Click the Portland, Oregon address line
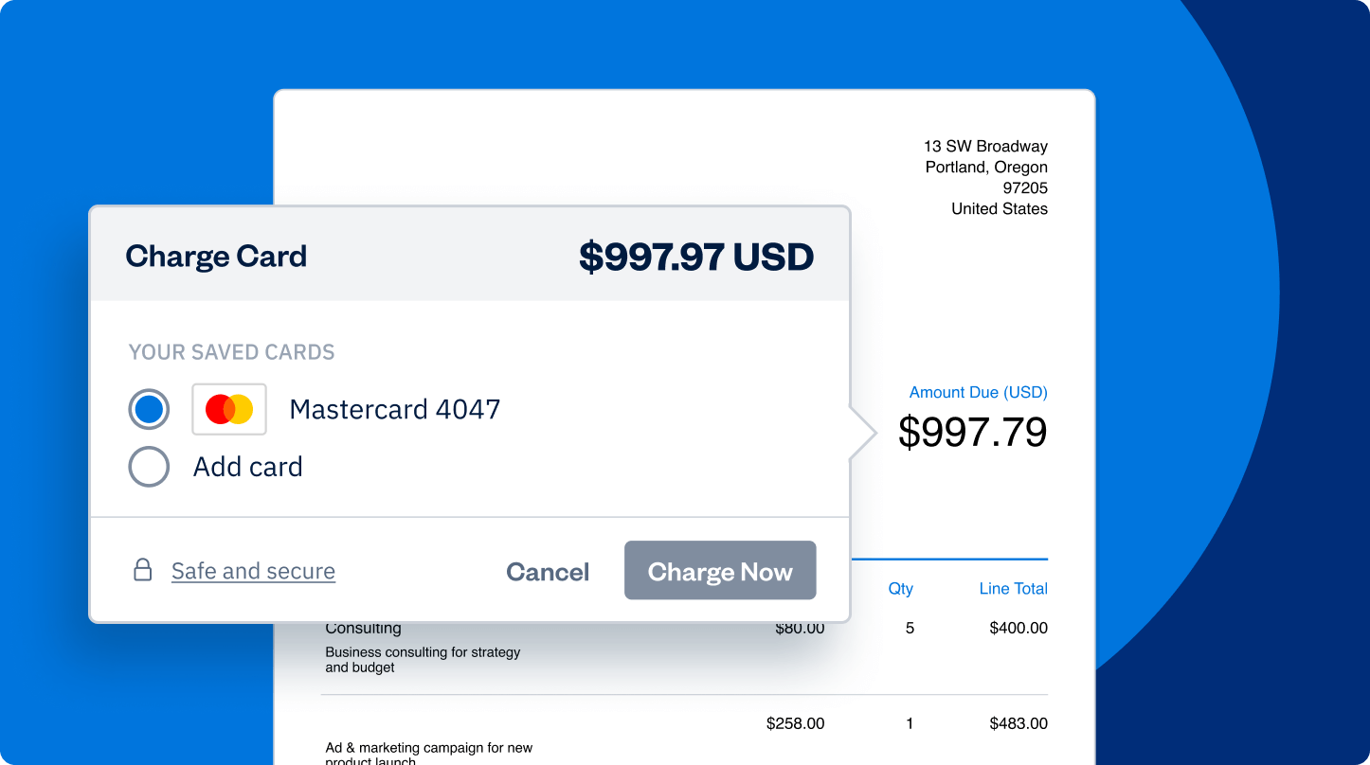Image resolution: width=1370 pixels, height=765 pixels. 986,168
